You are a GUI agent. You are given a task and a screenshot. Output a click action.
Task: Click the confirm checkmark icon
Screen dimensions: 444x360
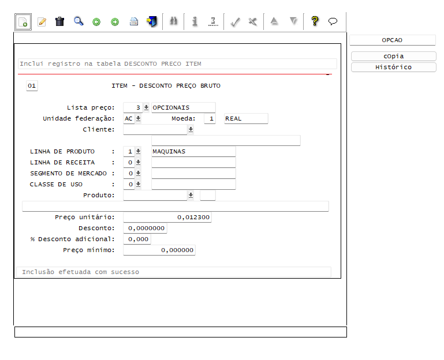tap(235, 22)
